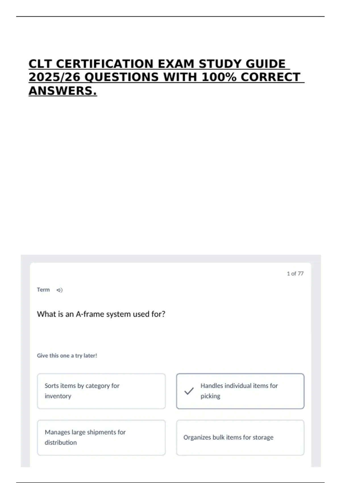Click the "Term" label on the card

coord(43,290)
